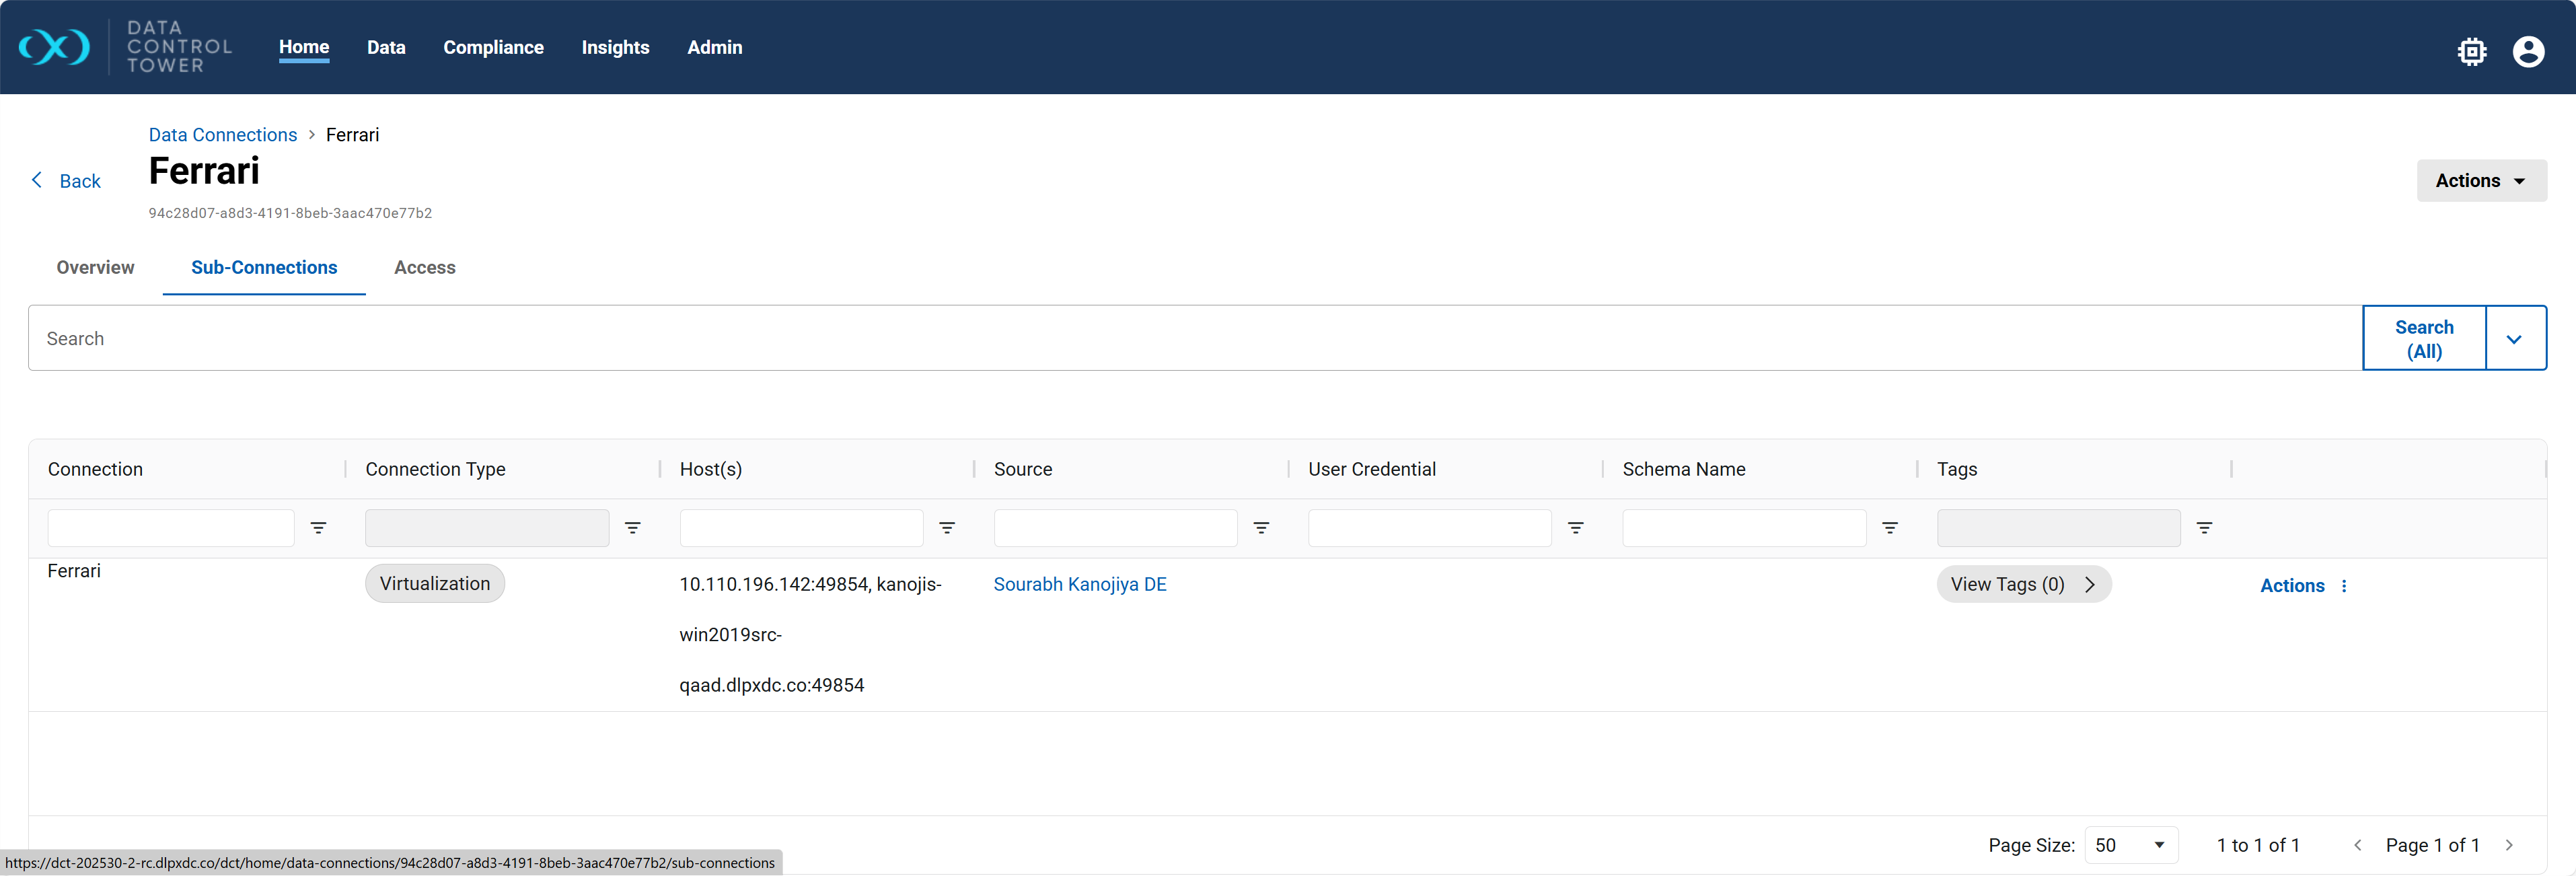Click the Search (All) button
Viewport: 2576px width, 876px height.
(2423, 339)
